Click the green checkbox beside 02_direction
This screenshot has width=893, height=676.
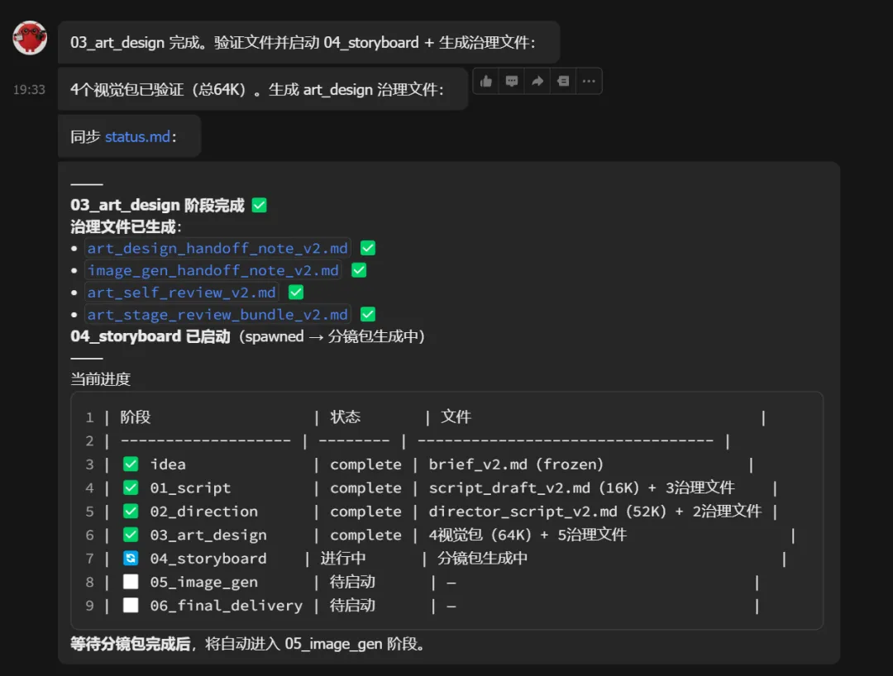[x=131, y=511]
